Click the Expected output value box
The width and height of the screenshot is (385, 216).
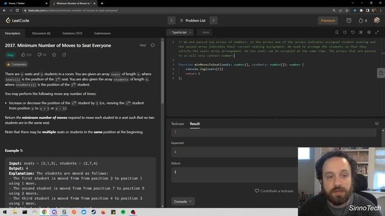click(235, 152)
